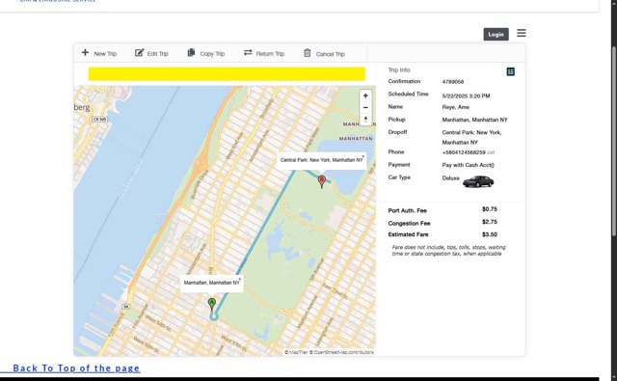Close the Manhattan pickup map popup
This screenshot has height=381, width=617.
[240, 279]
